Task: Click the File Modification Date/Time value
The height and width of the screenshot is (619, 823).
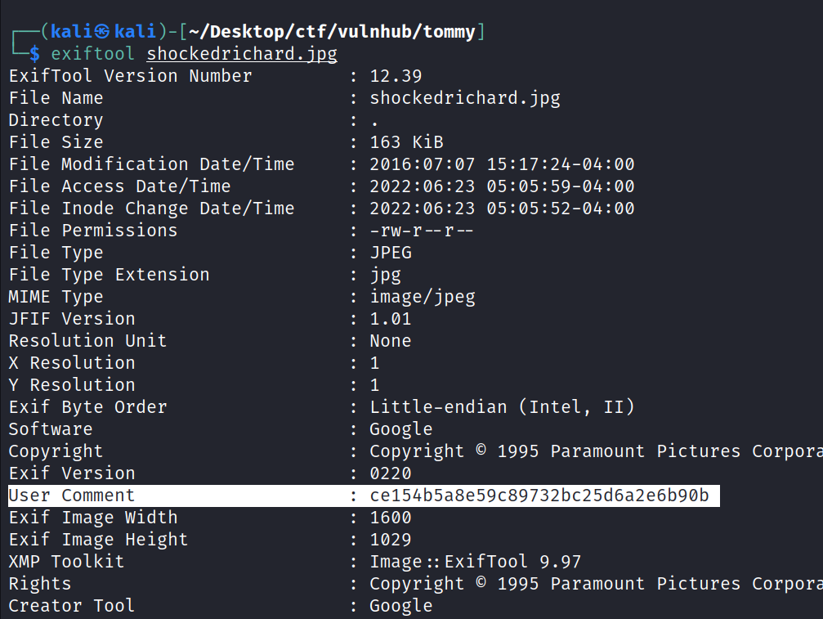Action: click(x=502, y=164)
